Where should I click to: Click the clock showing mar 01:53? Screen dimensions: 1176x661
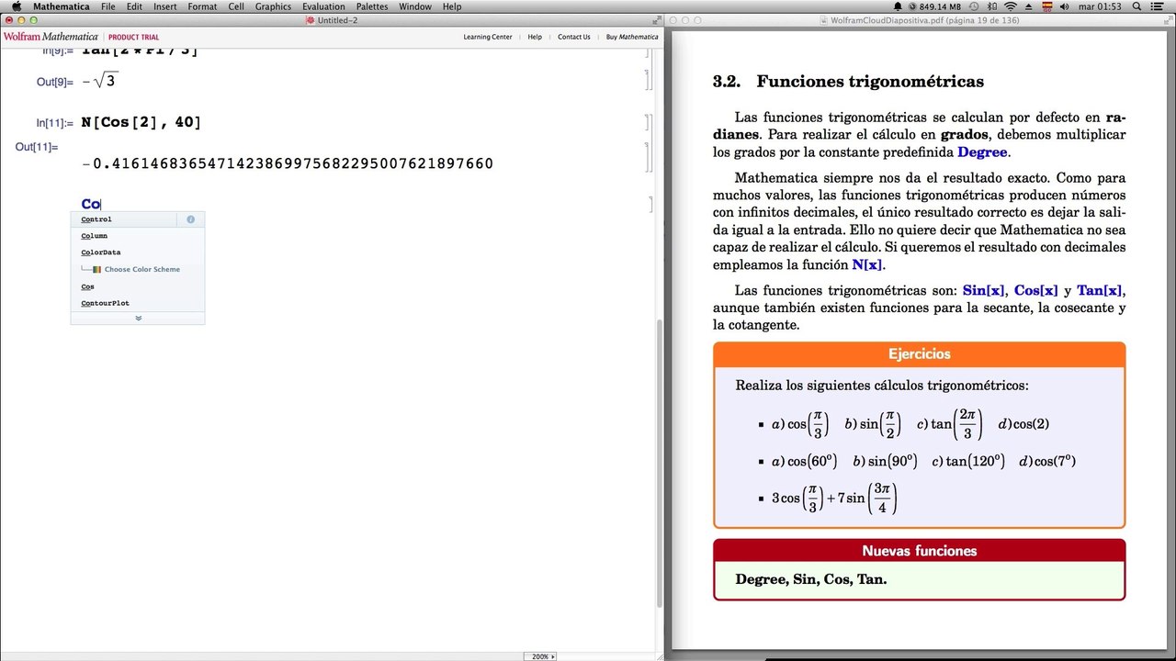coord(1102,6)
